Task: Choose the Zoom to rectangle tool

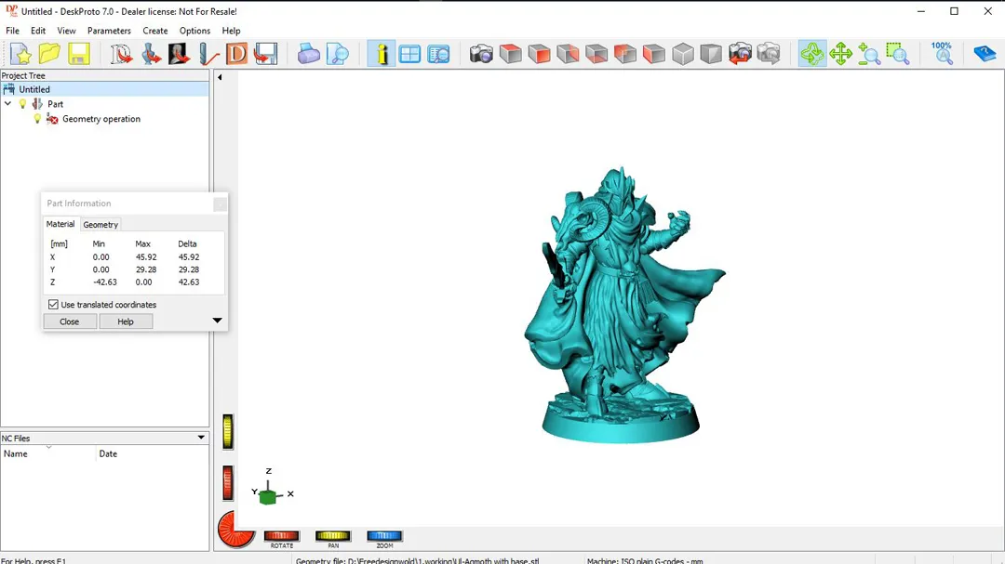Action: 898,53
